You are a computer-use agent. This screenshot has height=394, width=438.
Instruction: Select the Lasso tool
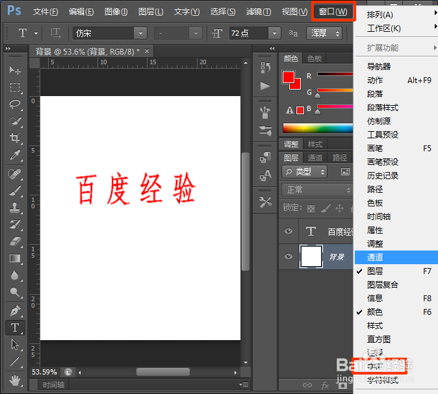pos(15,104)
